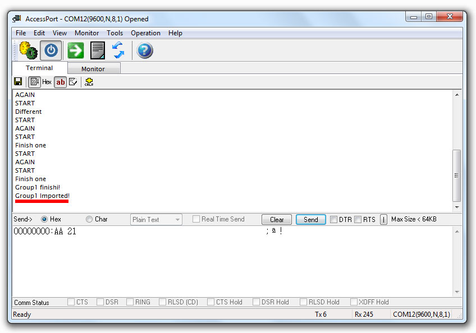476x333 pixels.
Task: Open the File menu
Action: coord(21,33)
